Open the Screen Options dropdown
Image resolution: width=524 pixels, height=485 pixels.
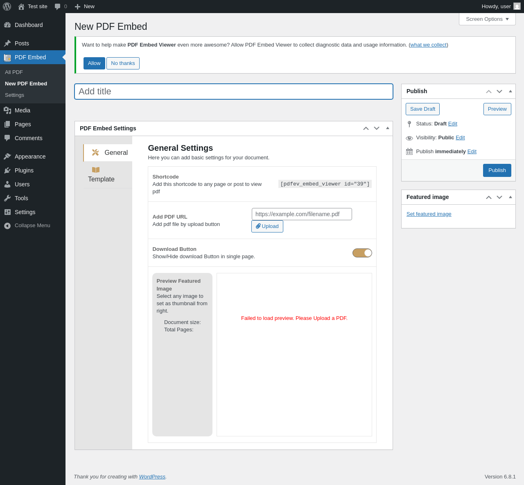pyautogui.click(x=487, y=19)
